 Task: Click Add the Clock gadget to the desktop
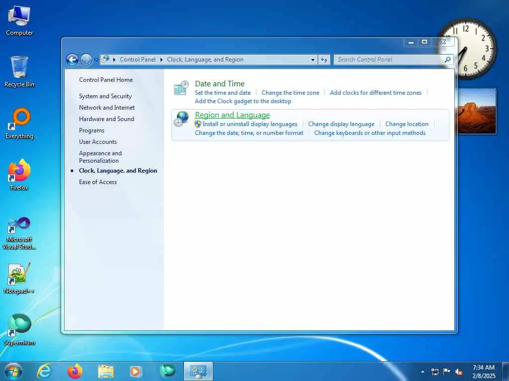coord(243,101)
